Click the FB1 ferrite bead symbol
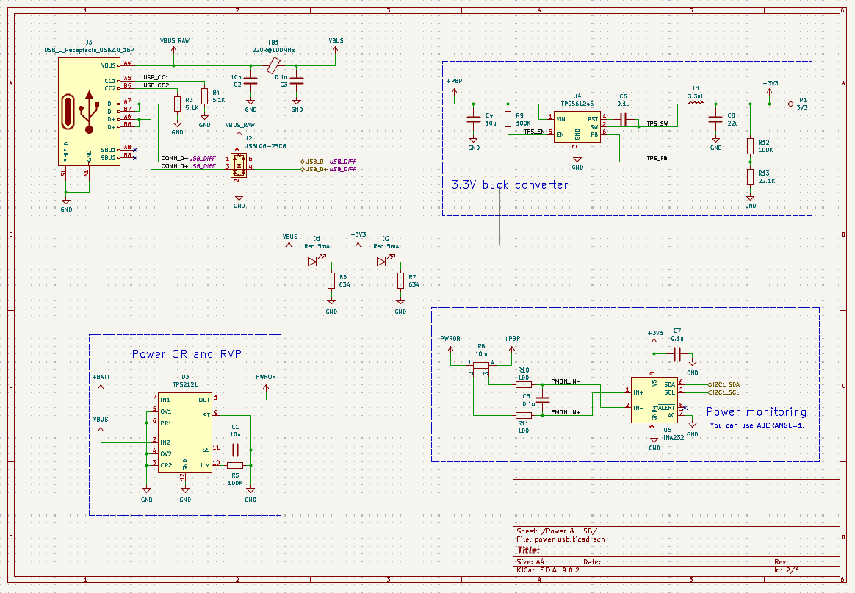 (x=273, y=64)
